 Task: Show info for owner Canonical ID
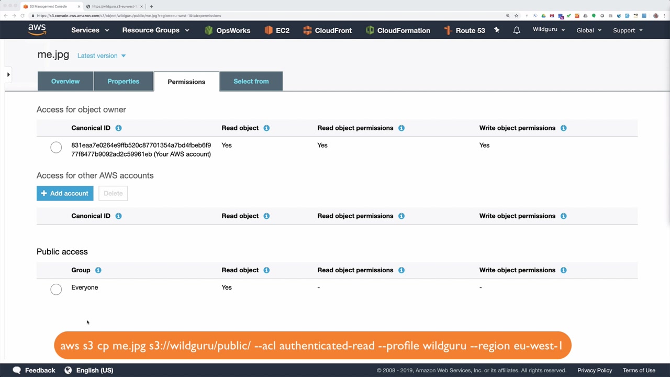tap(118, 128)
